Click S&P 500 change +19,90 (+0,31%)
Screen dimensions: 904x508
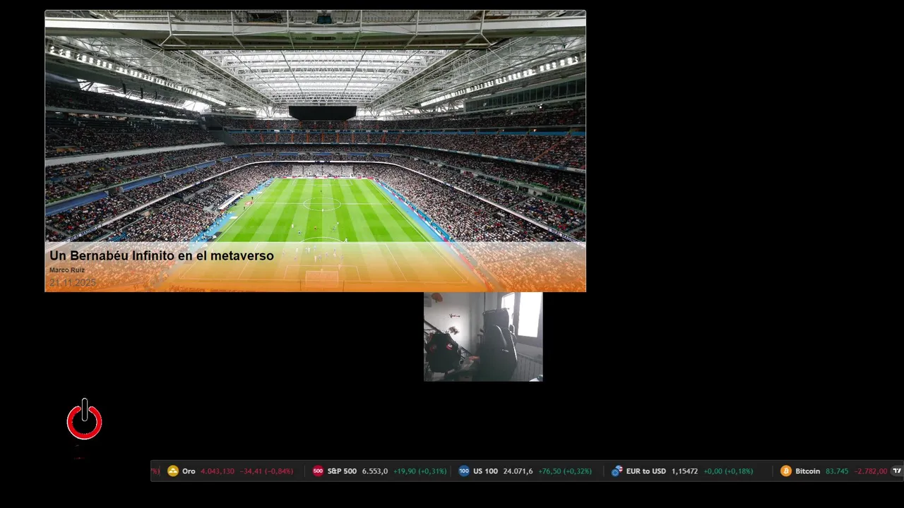pos(420,471)
